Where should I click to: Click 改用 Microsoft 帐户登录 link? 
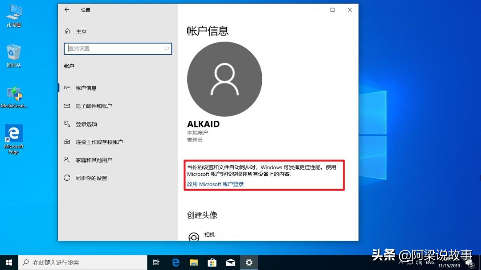point(215,184)
